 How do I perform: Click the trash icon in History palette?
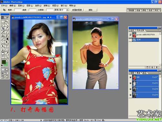pos(157,67)
